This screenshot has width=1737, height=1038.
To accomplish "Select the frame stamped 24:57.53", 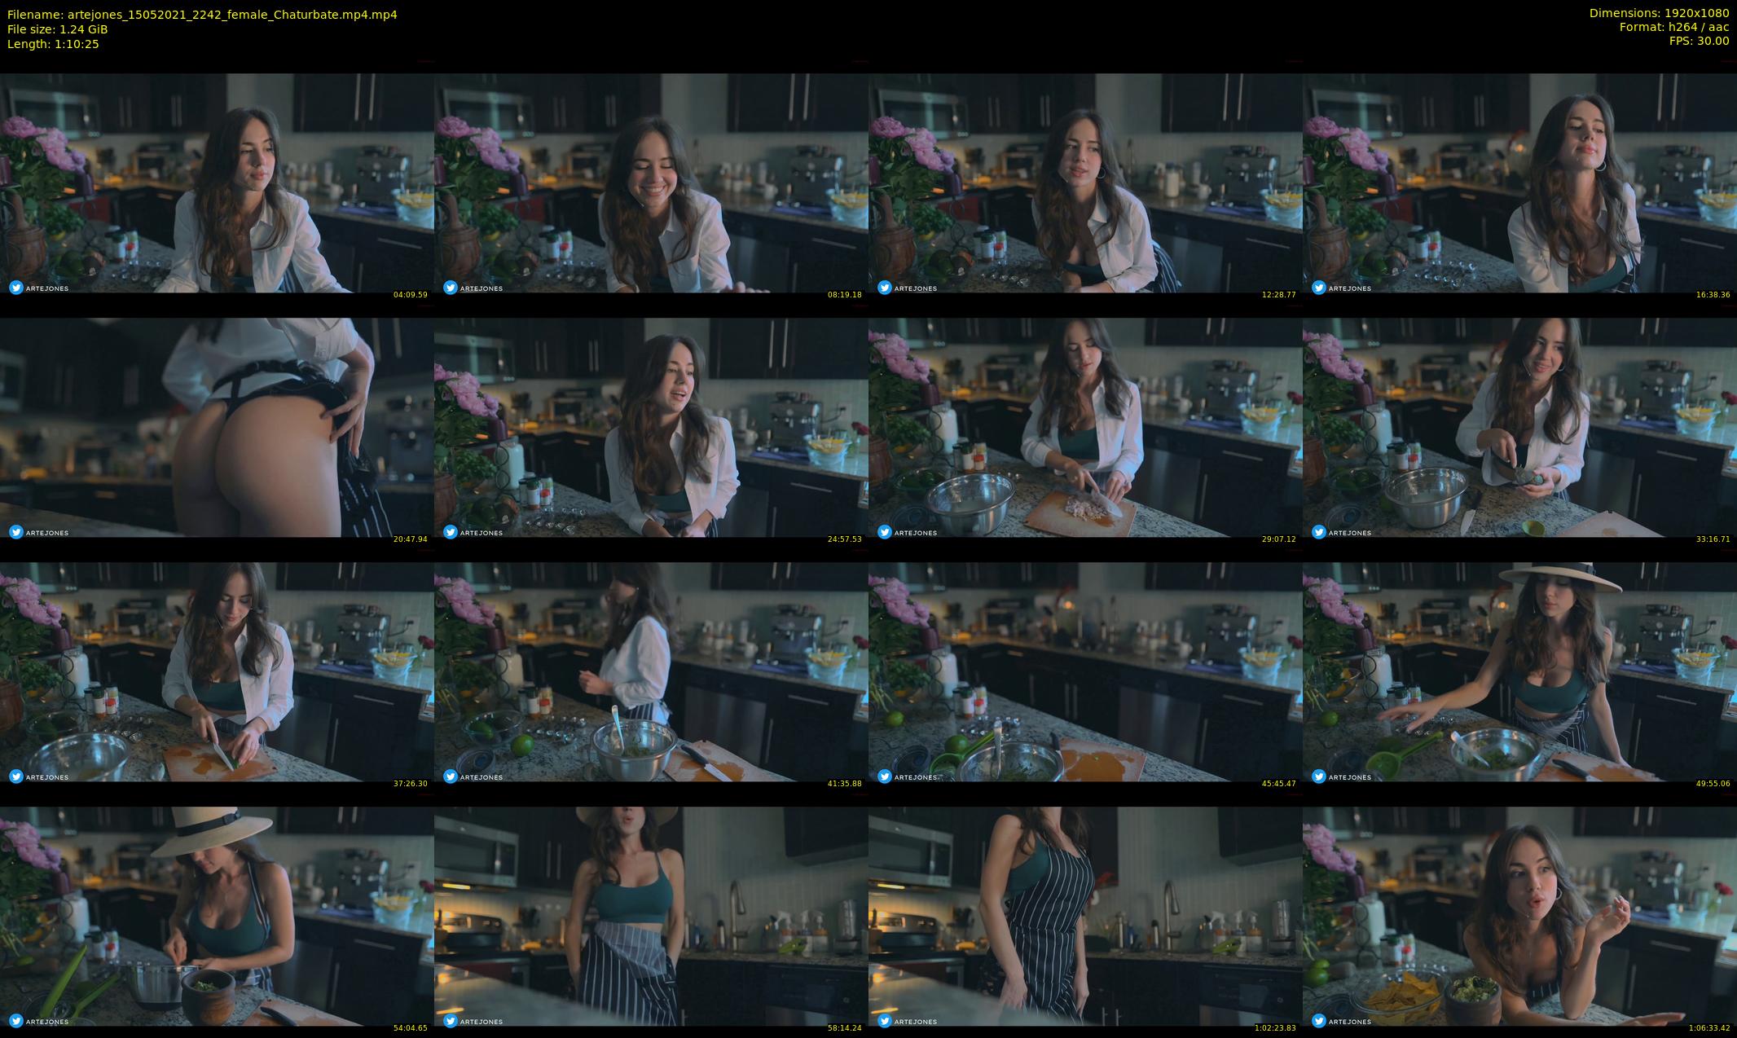I will [651, 428].
